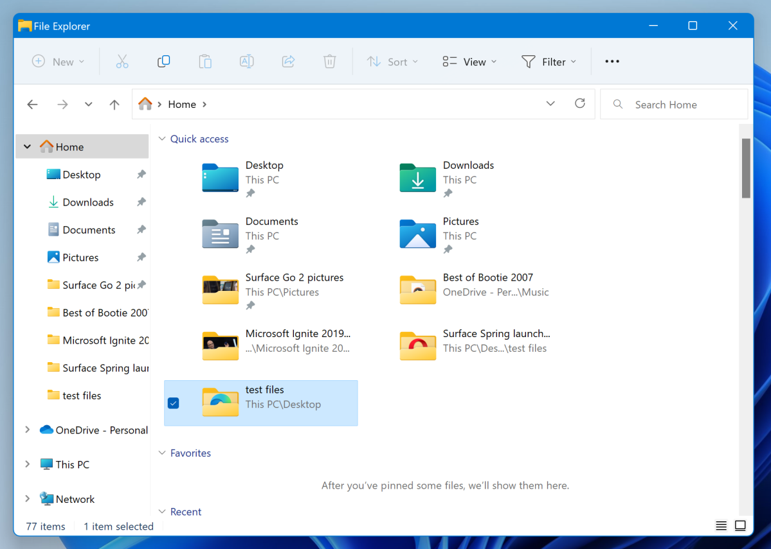Select the Desktop folder icon in Quick access
Viewport: 771px width, 549px height.
coord(221,178)
